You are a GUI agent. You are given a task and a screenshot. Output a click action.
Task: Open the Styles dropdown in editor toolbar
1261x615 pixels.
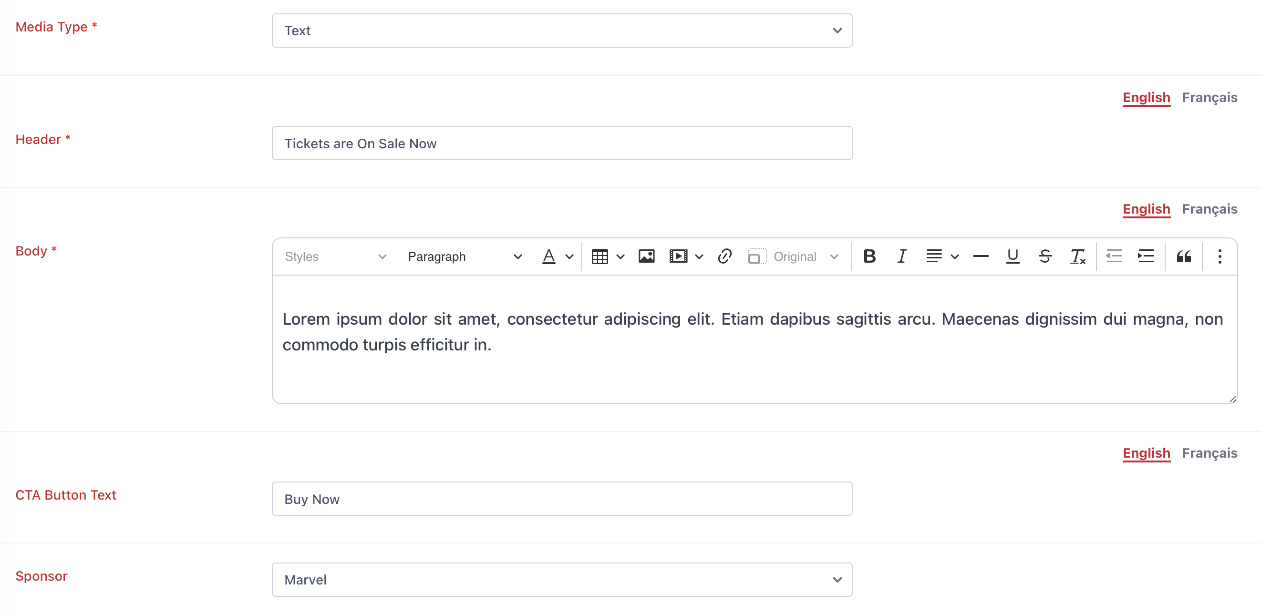coord(336,256)
